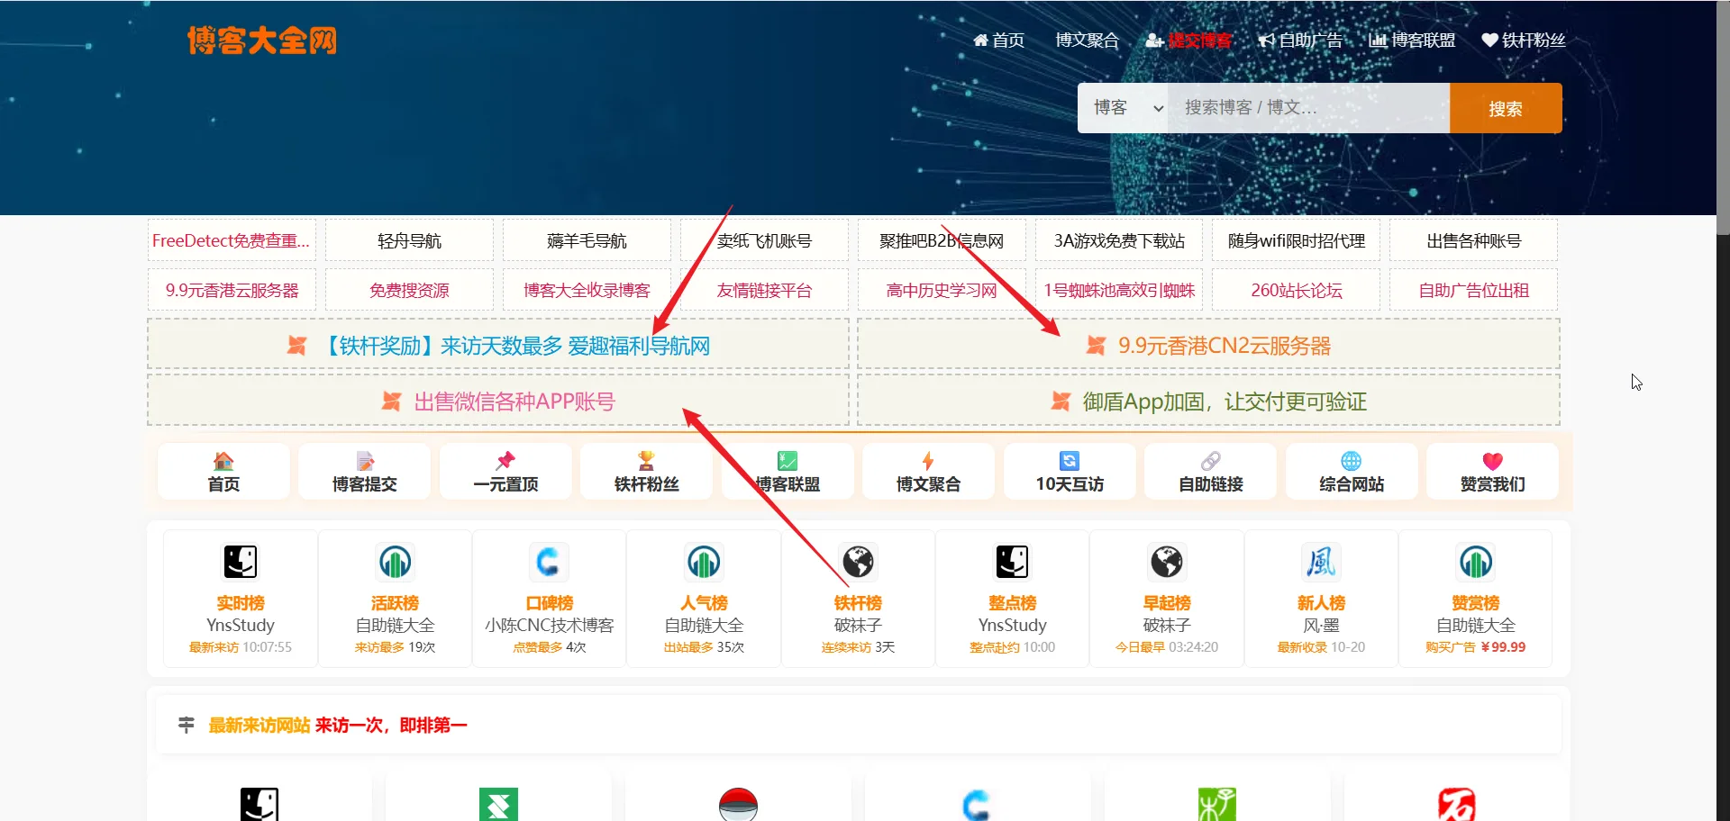
Task: Open the 薅羊毛导航 link
Action: click(x=587, y=240)
